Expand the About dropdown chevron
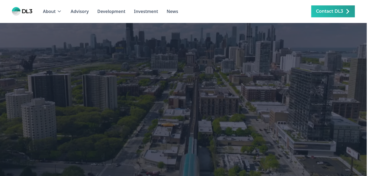This screenshot has height=176, width=370. click(x=59, y=11)
